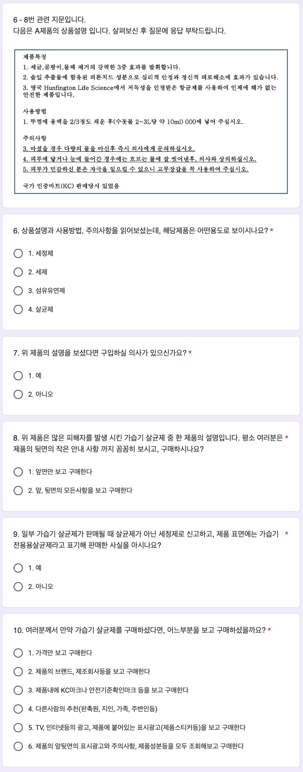303x772 pixels.
Task: Click the question 8 text about 가습기 살균제
Action: [148, 443]
